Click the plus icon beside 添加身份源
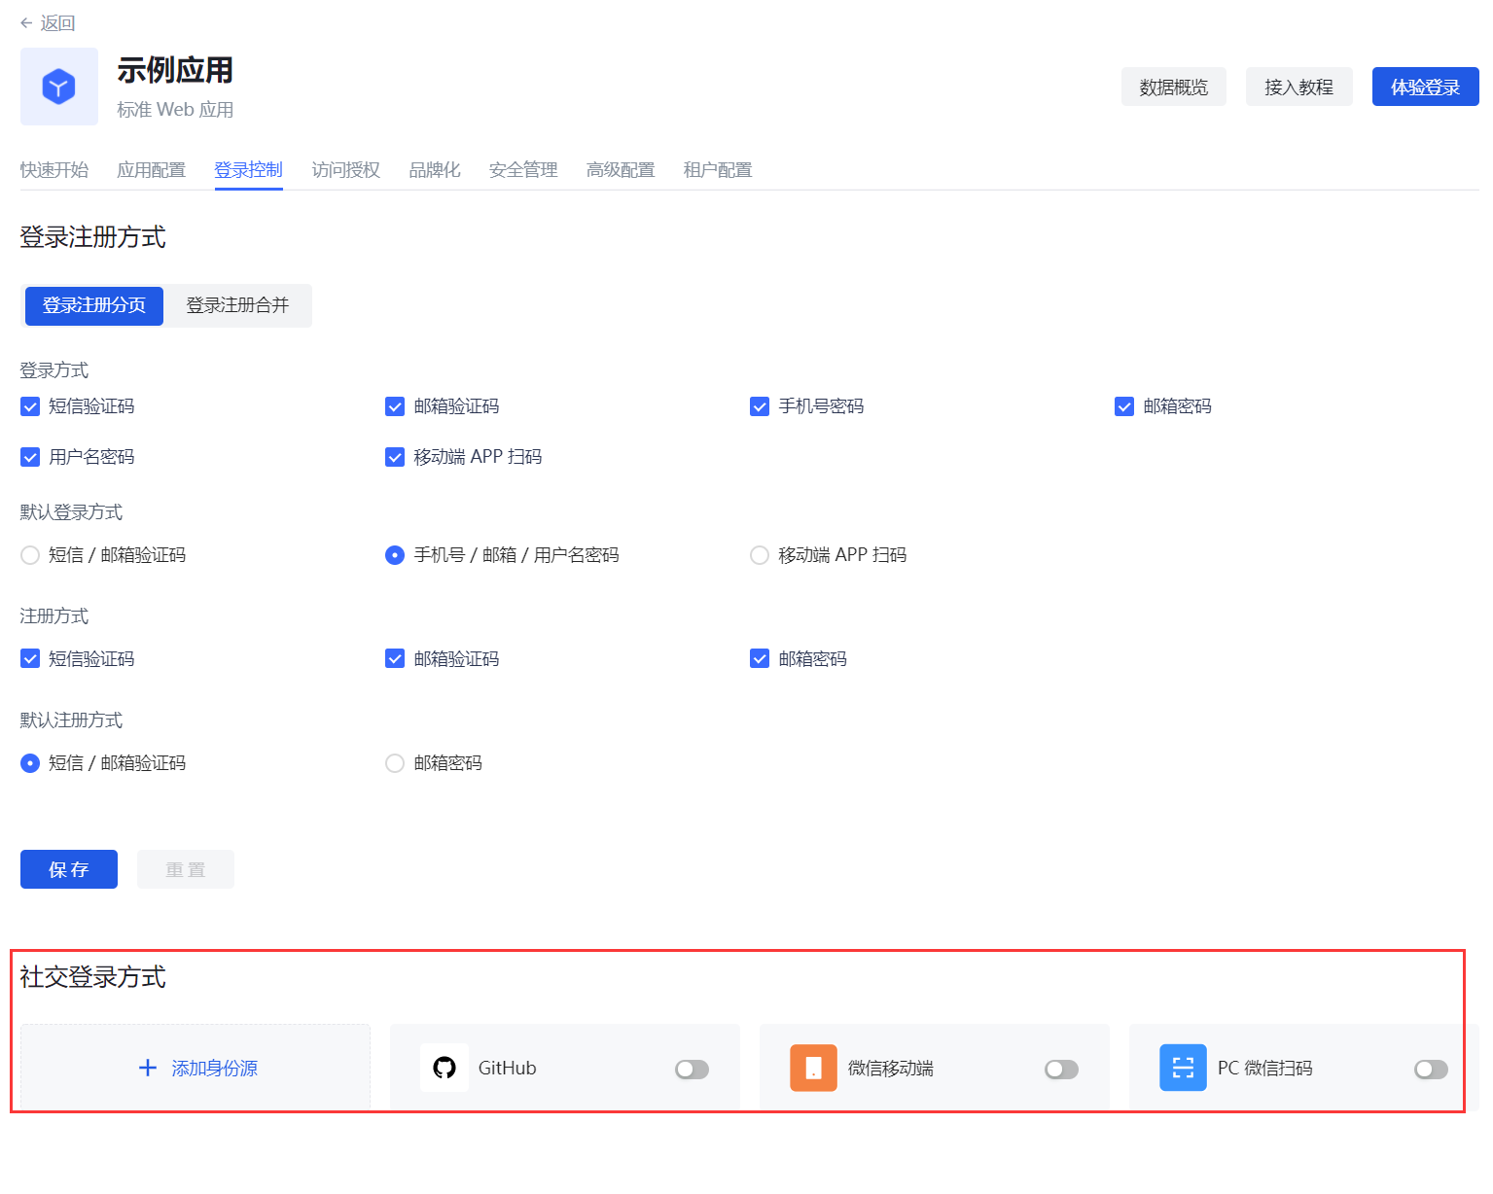Viewport: 1493px width, 1194px height. tap(148, 1068)
